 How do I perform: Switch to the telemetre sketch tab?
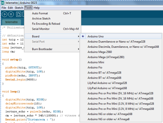point(11,22)
